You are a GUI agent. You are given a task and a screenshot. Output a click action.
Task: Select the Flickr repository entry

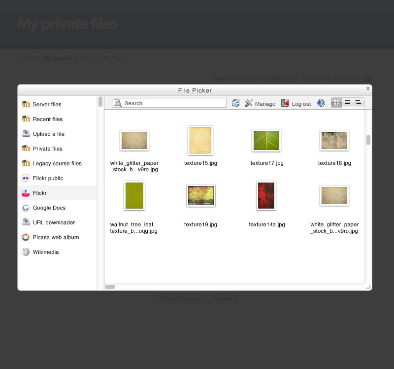coord(57,193)
